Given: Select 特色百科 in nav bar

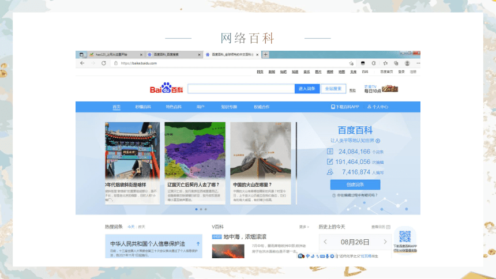Looking at the screenshot, I should (x=174, y=107).
